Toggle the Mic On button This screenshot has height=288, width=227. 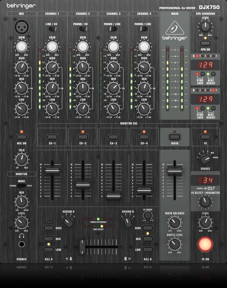coord(22,137)
